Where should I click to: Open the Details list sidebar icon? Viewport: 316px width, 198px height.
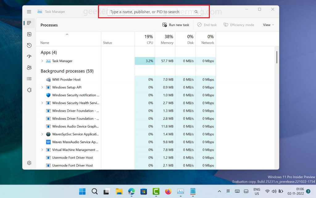click(29, 79)
